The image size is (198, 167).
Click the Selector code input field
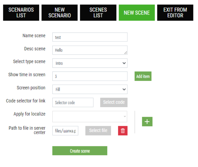pos(73,102)
